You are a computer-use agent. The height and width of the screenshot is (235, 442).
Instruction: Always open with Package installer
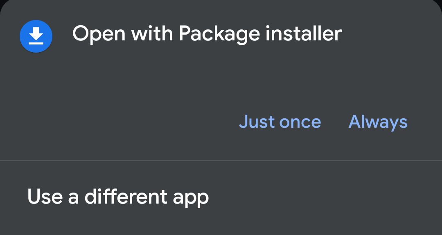[378, 122]
